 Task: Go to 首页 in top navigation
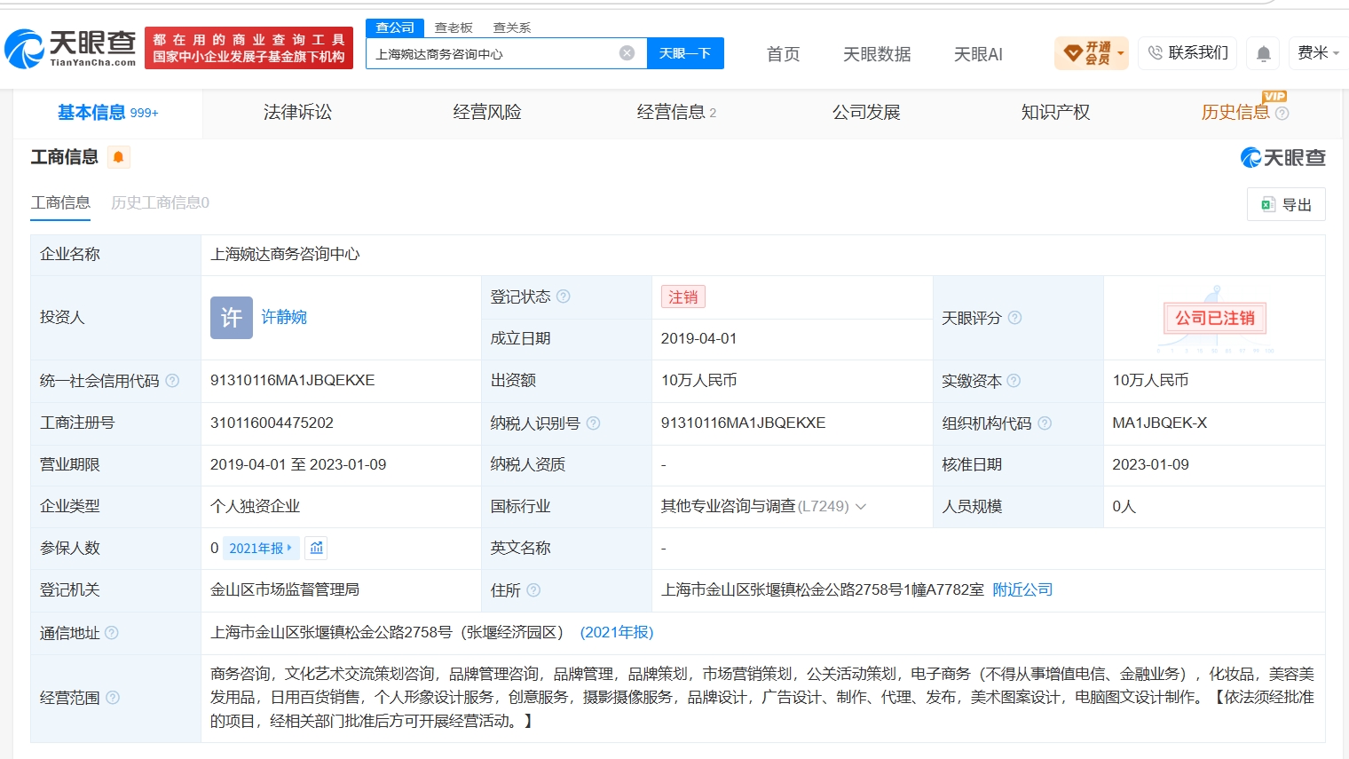(783, 54)
